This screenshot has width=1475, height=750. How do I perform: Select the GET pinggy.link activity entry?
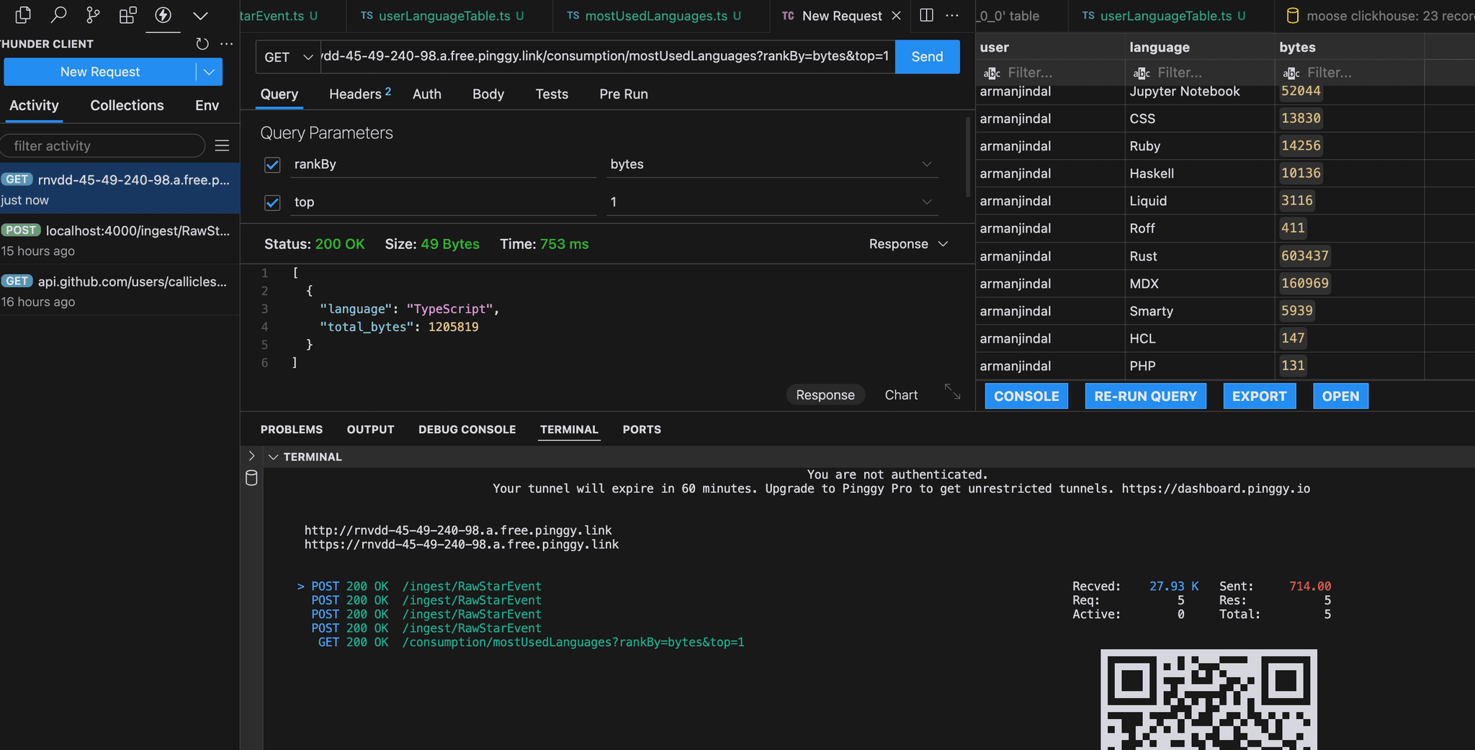click(120, 189)
